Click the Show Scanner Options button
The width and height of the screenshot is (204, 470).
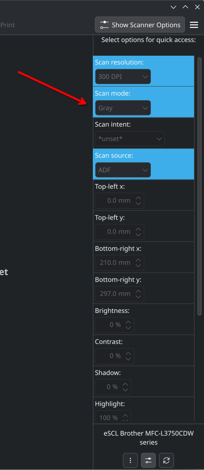click(140, 25)
